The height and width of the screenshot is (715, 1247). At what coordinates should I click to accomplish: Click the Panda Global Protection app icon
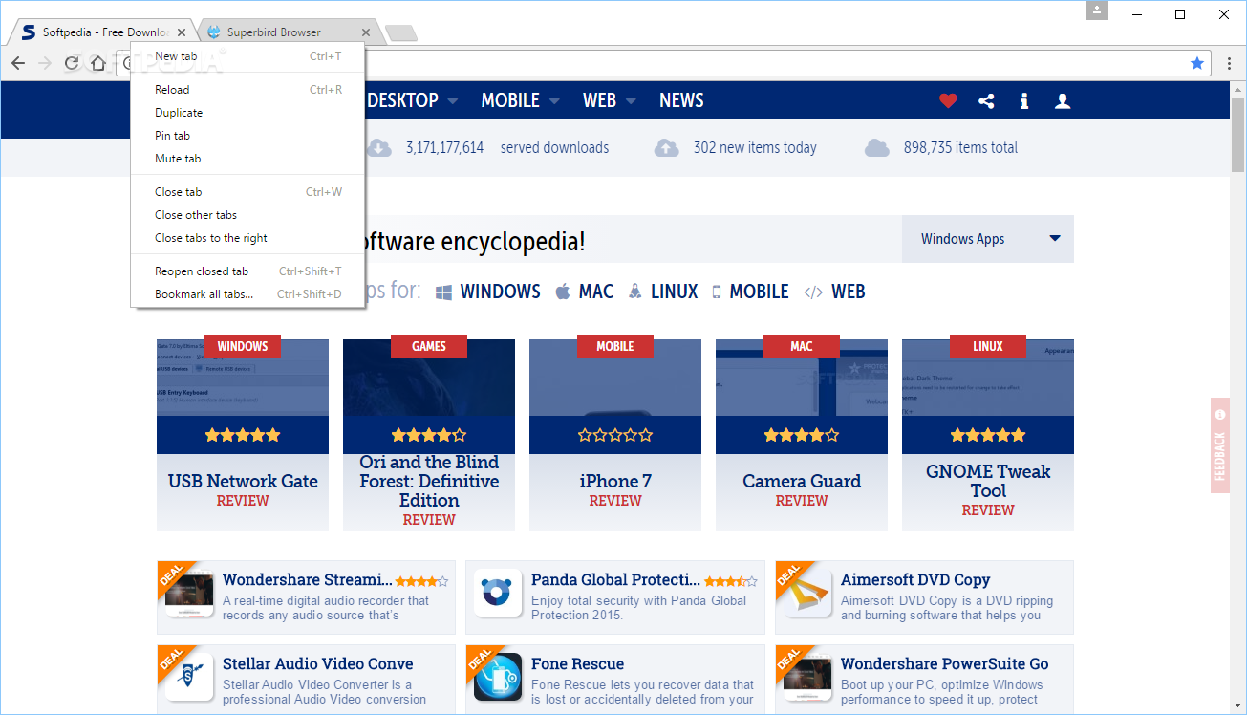tap(498, 594)
